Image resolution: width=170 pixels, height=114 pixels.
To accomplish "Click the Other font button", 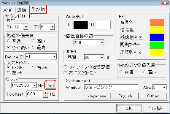I will coord(153,96).
